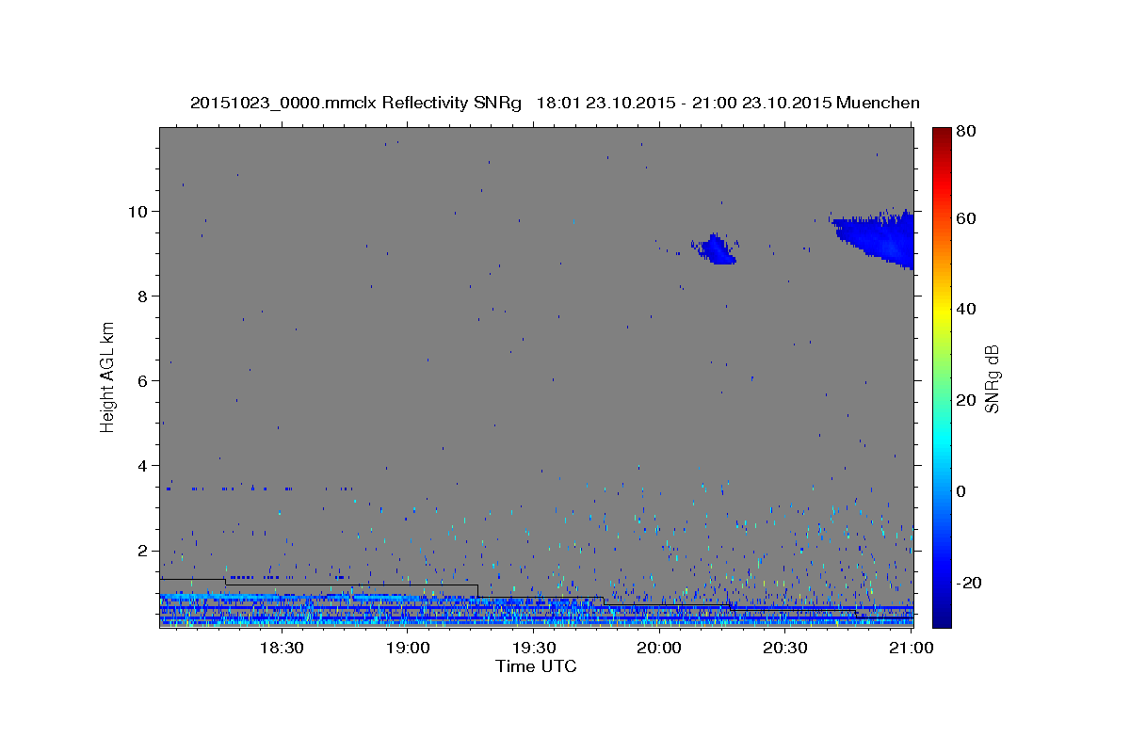This screenshot has width=1130, height=753.
Task: Click the 'SNRg dB' colorbar label
Action: tap(991, 378)
